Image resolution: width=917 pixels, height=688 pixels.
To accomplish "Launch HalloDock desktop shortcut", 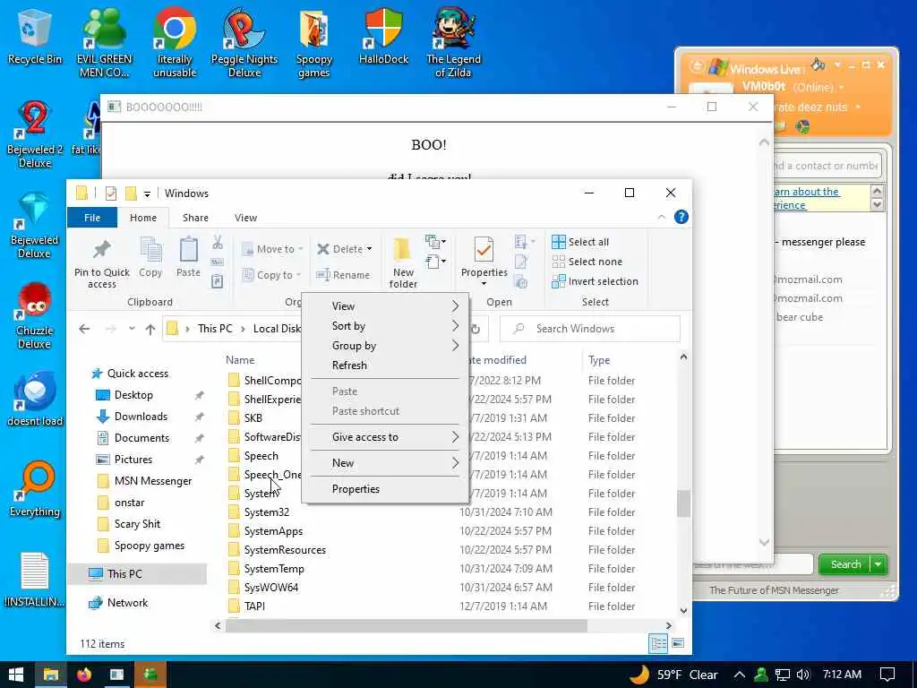I will point(383,36).
